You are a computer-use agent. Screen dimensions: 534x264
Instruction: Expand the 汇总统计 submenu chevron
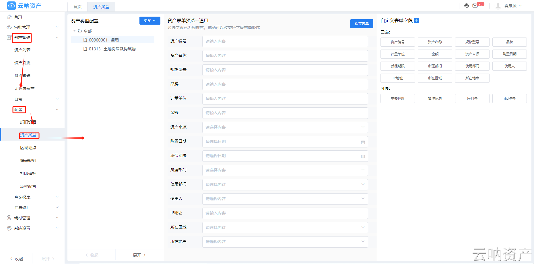click(x=57, y=207)
